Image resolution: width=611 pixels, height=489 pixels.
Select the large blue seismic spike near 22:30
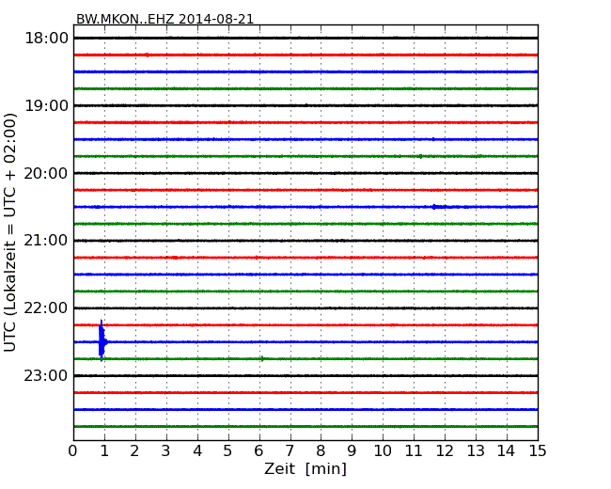point(102,340)
